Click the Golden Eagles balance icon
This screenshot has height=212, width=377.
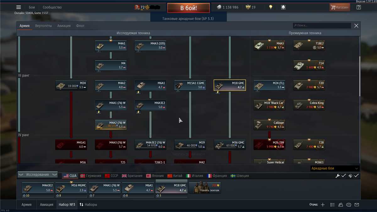pyautogui.click(x=248, y=7)
